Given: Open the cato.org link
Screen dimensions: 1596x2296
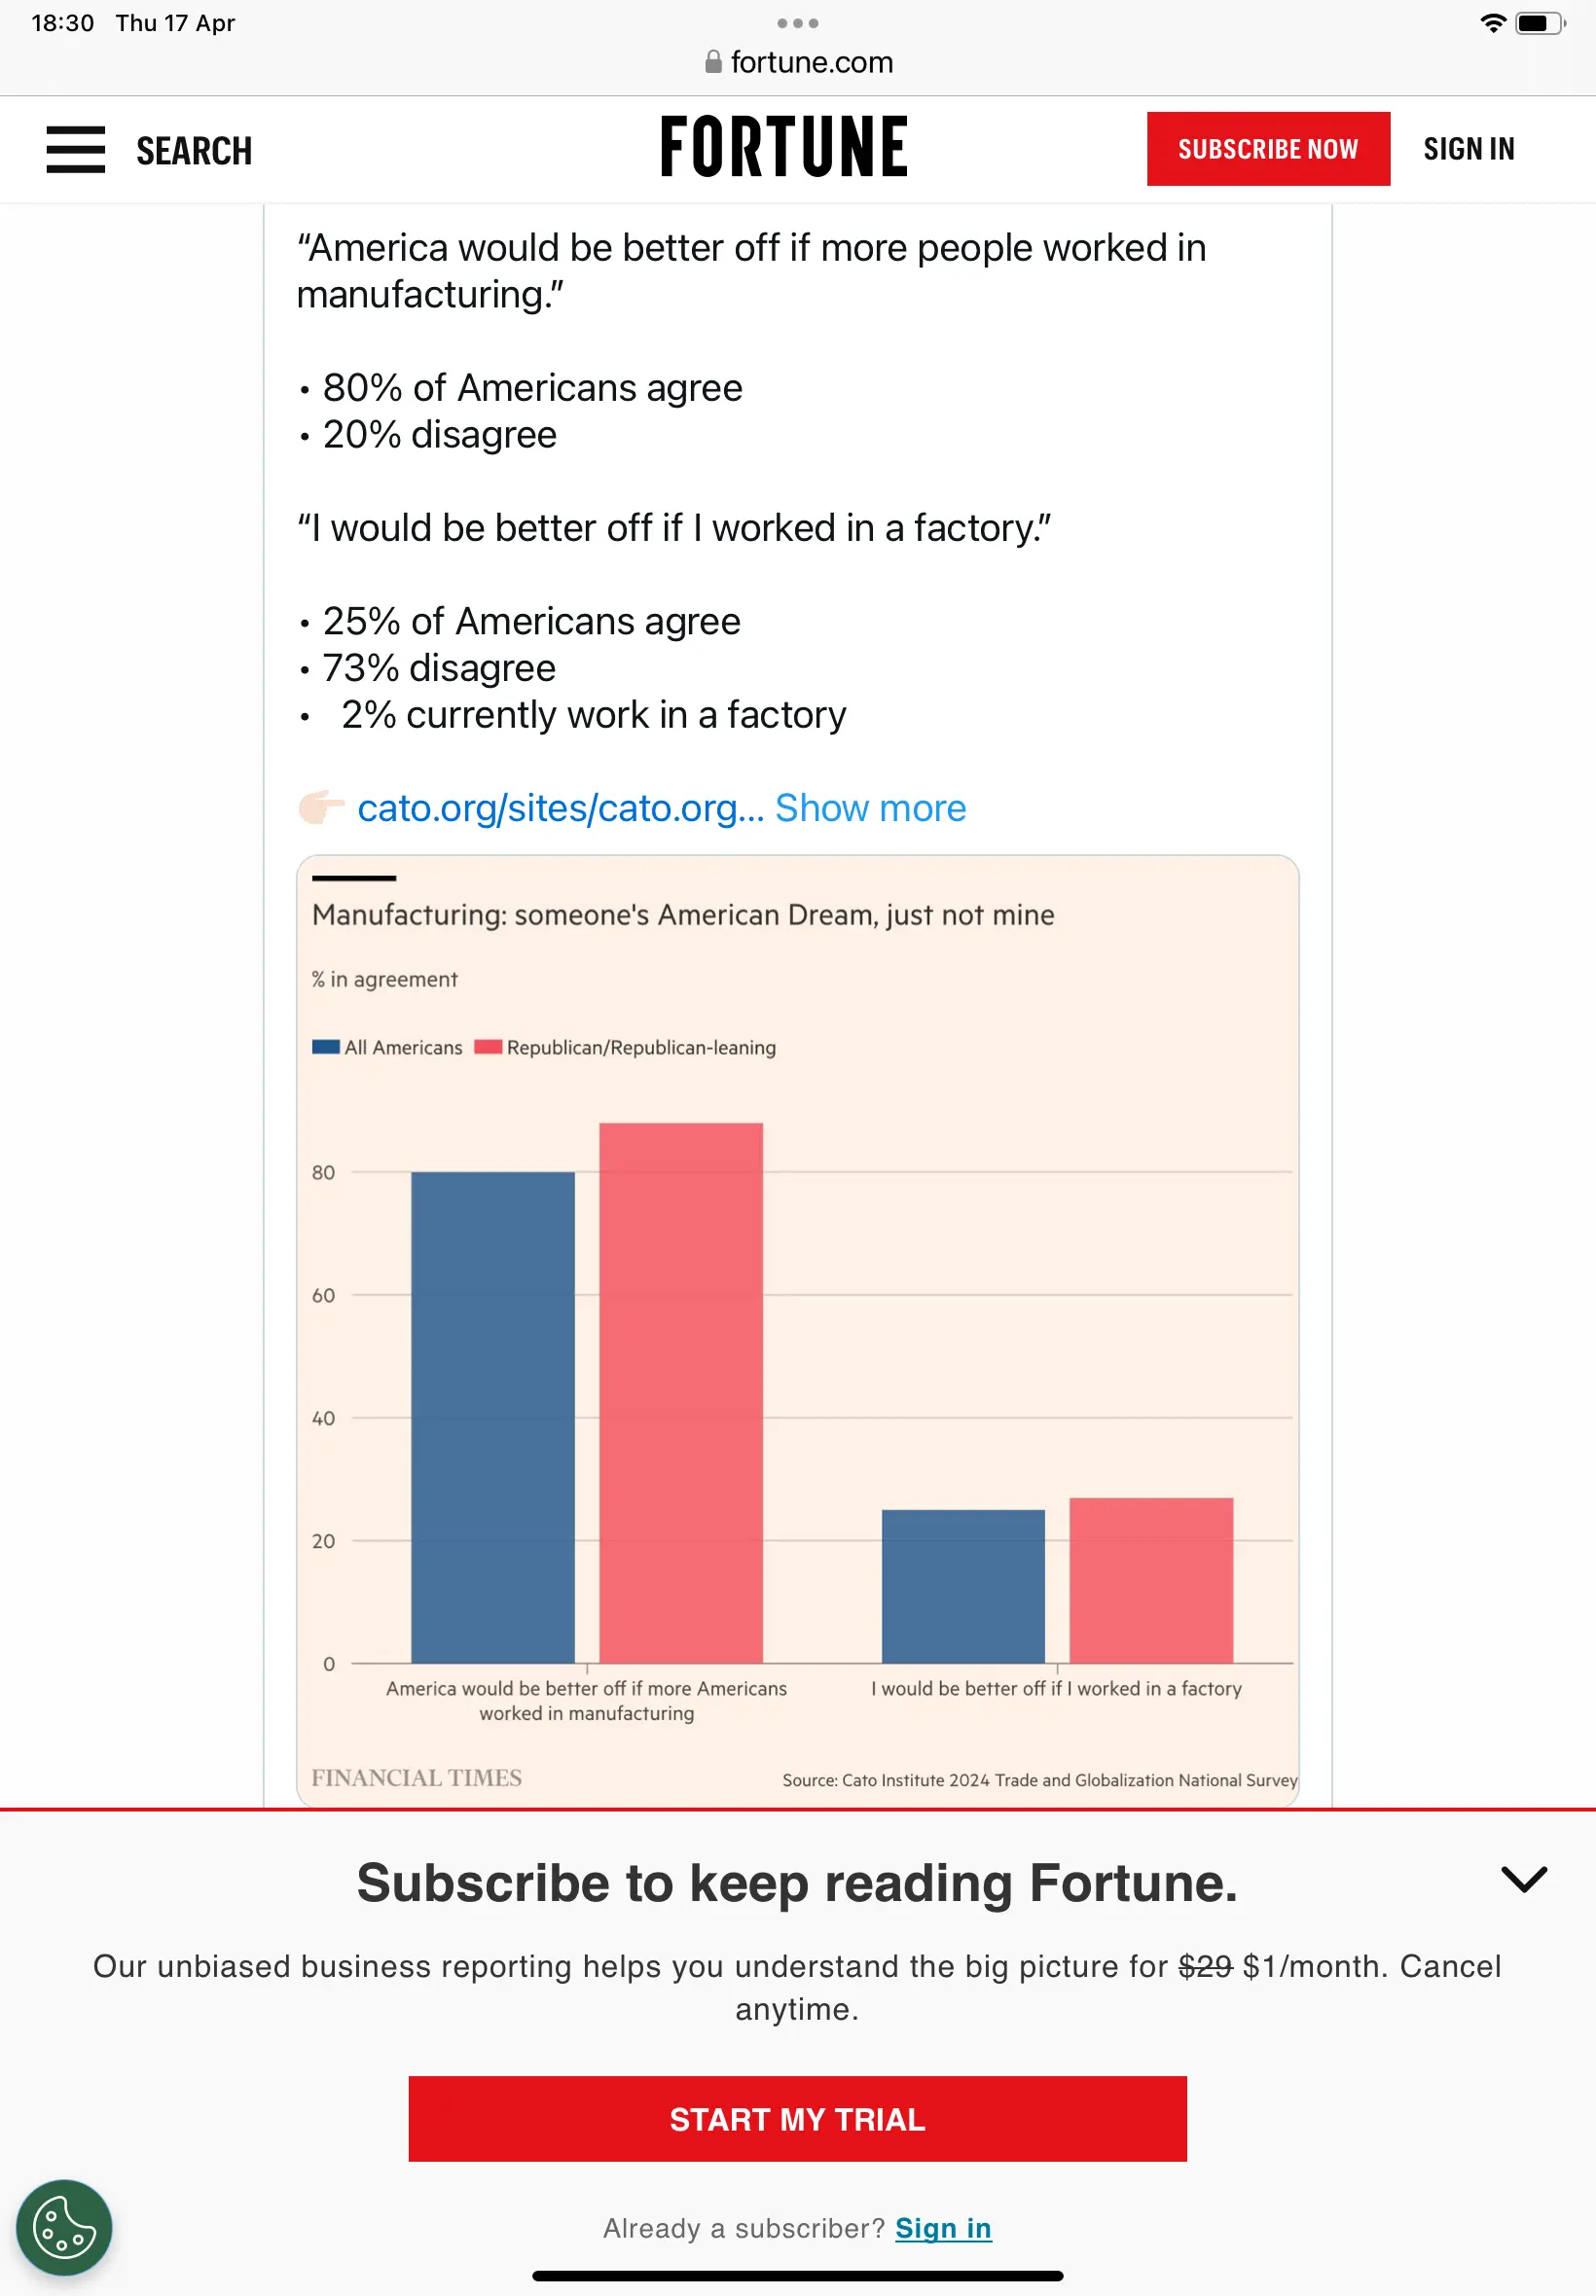Looking at the screenshot, I should click(560, 807).
